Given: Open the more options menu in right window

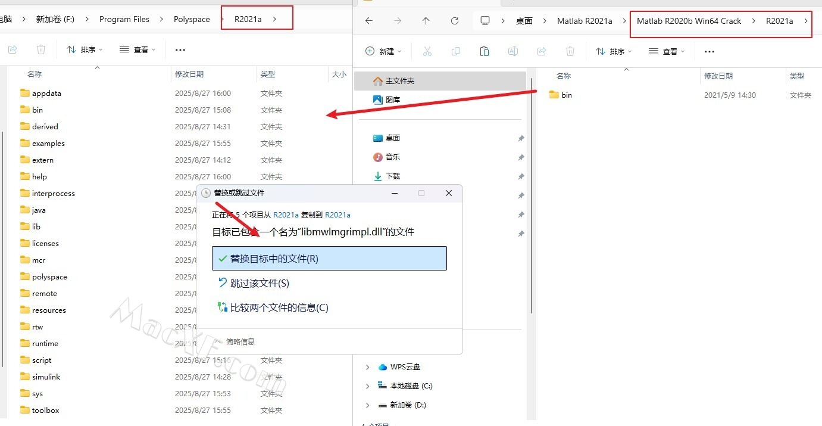Looking at the screenshot, I should (709, 51).
